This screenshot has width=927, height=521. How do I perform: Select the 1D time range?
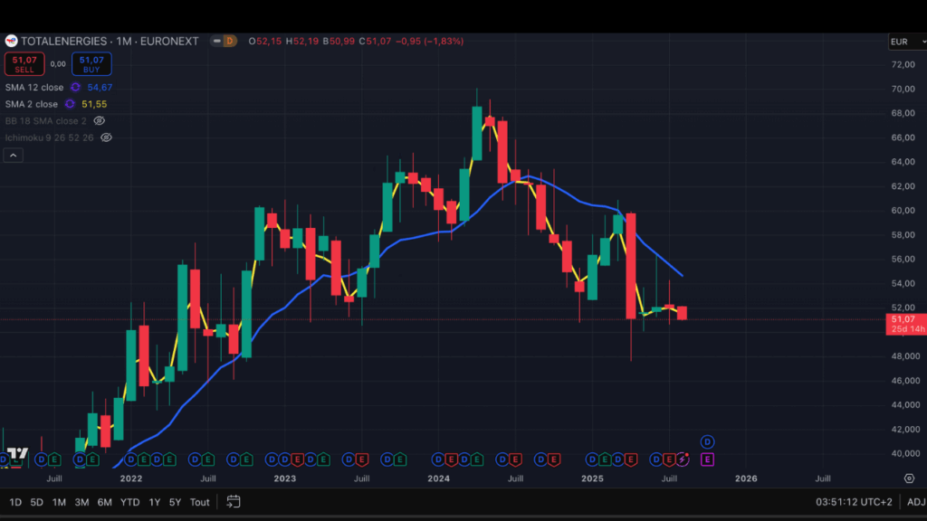15,502
